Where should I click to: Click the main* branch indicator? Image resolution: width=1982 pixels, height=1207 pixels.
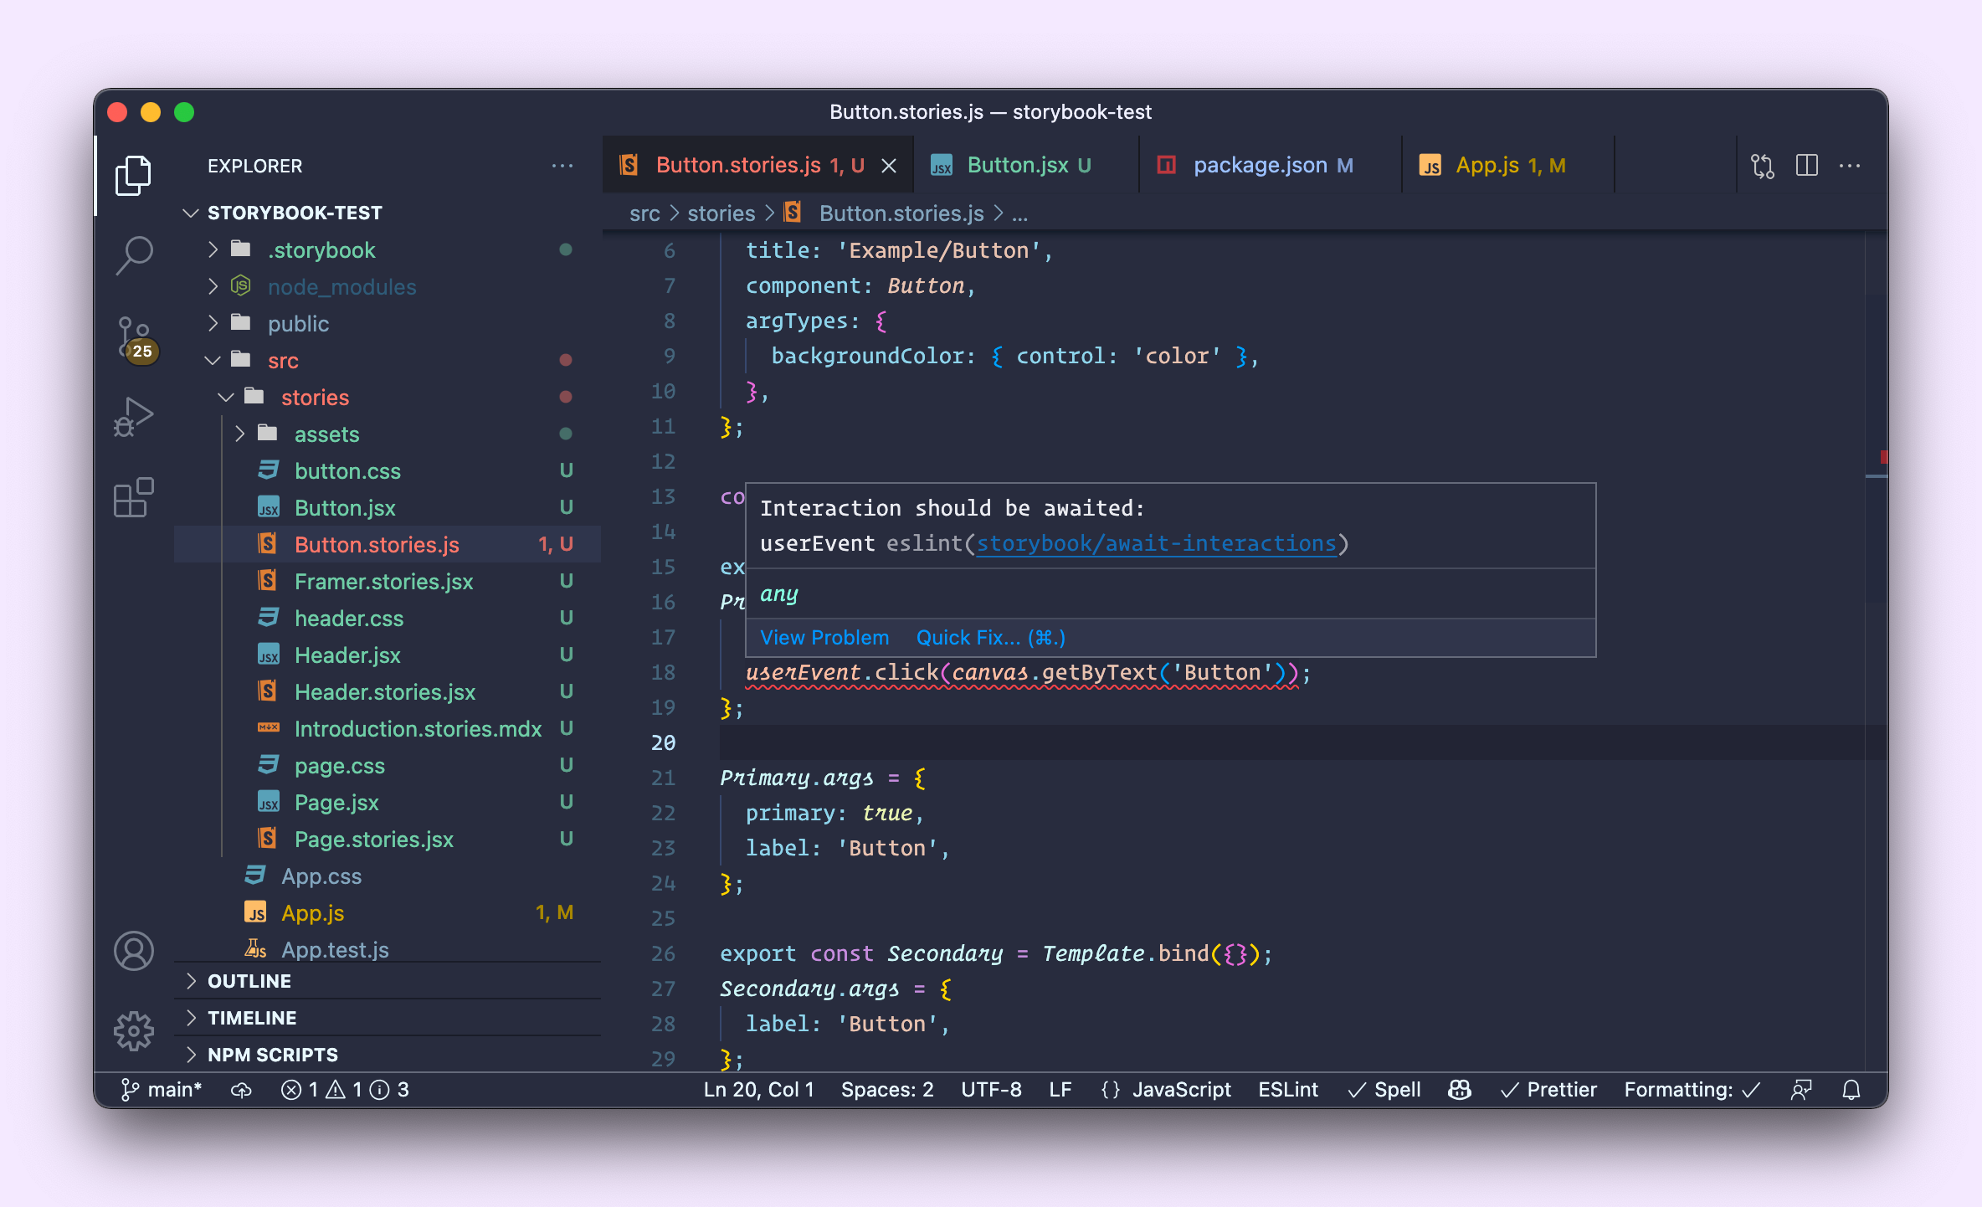click(x=163, y=1089)
